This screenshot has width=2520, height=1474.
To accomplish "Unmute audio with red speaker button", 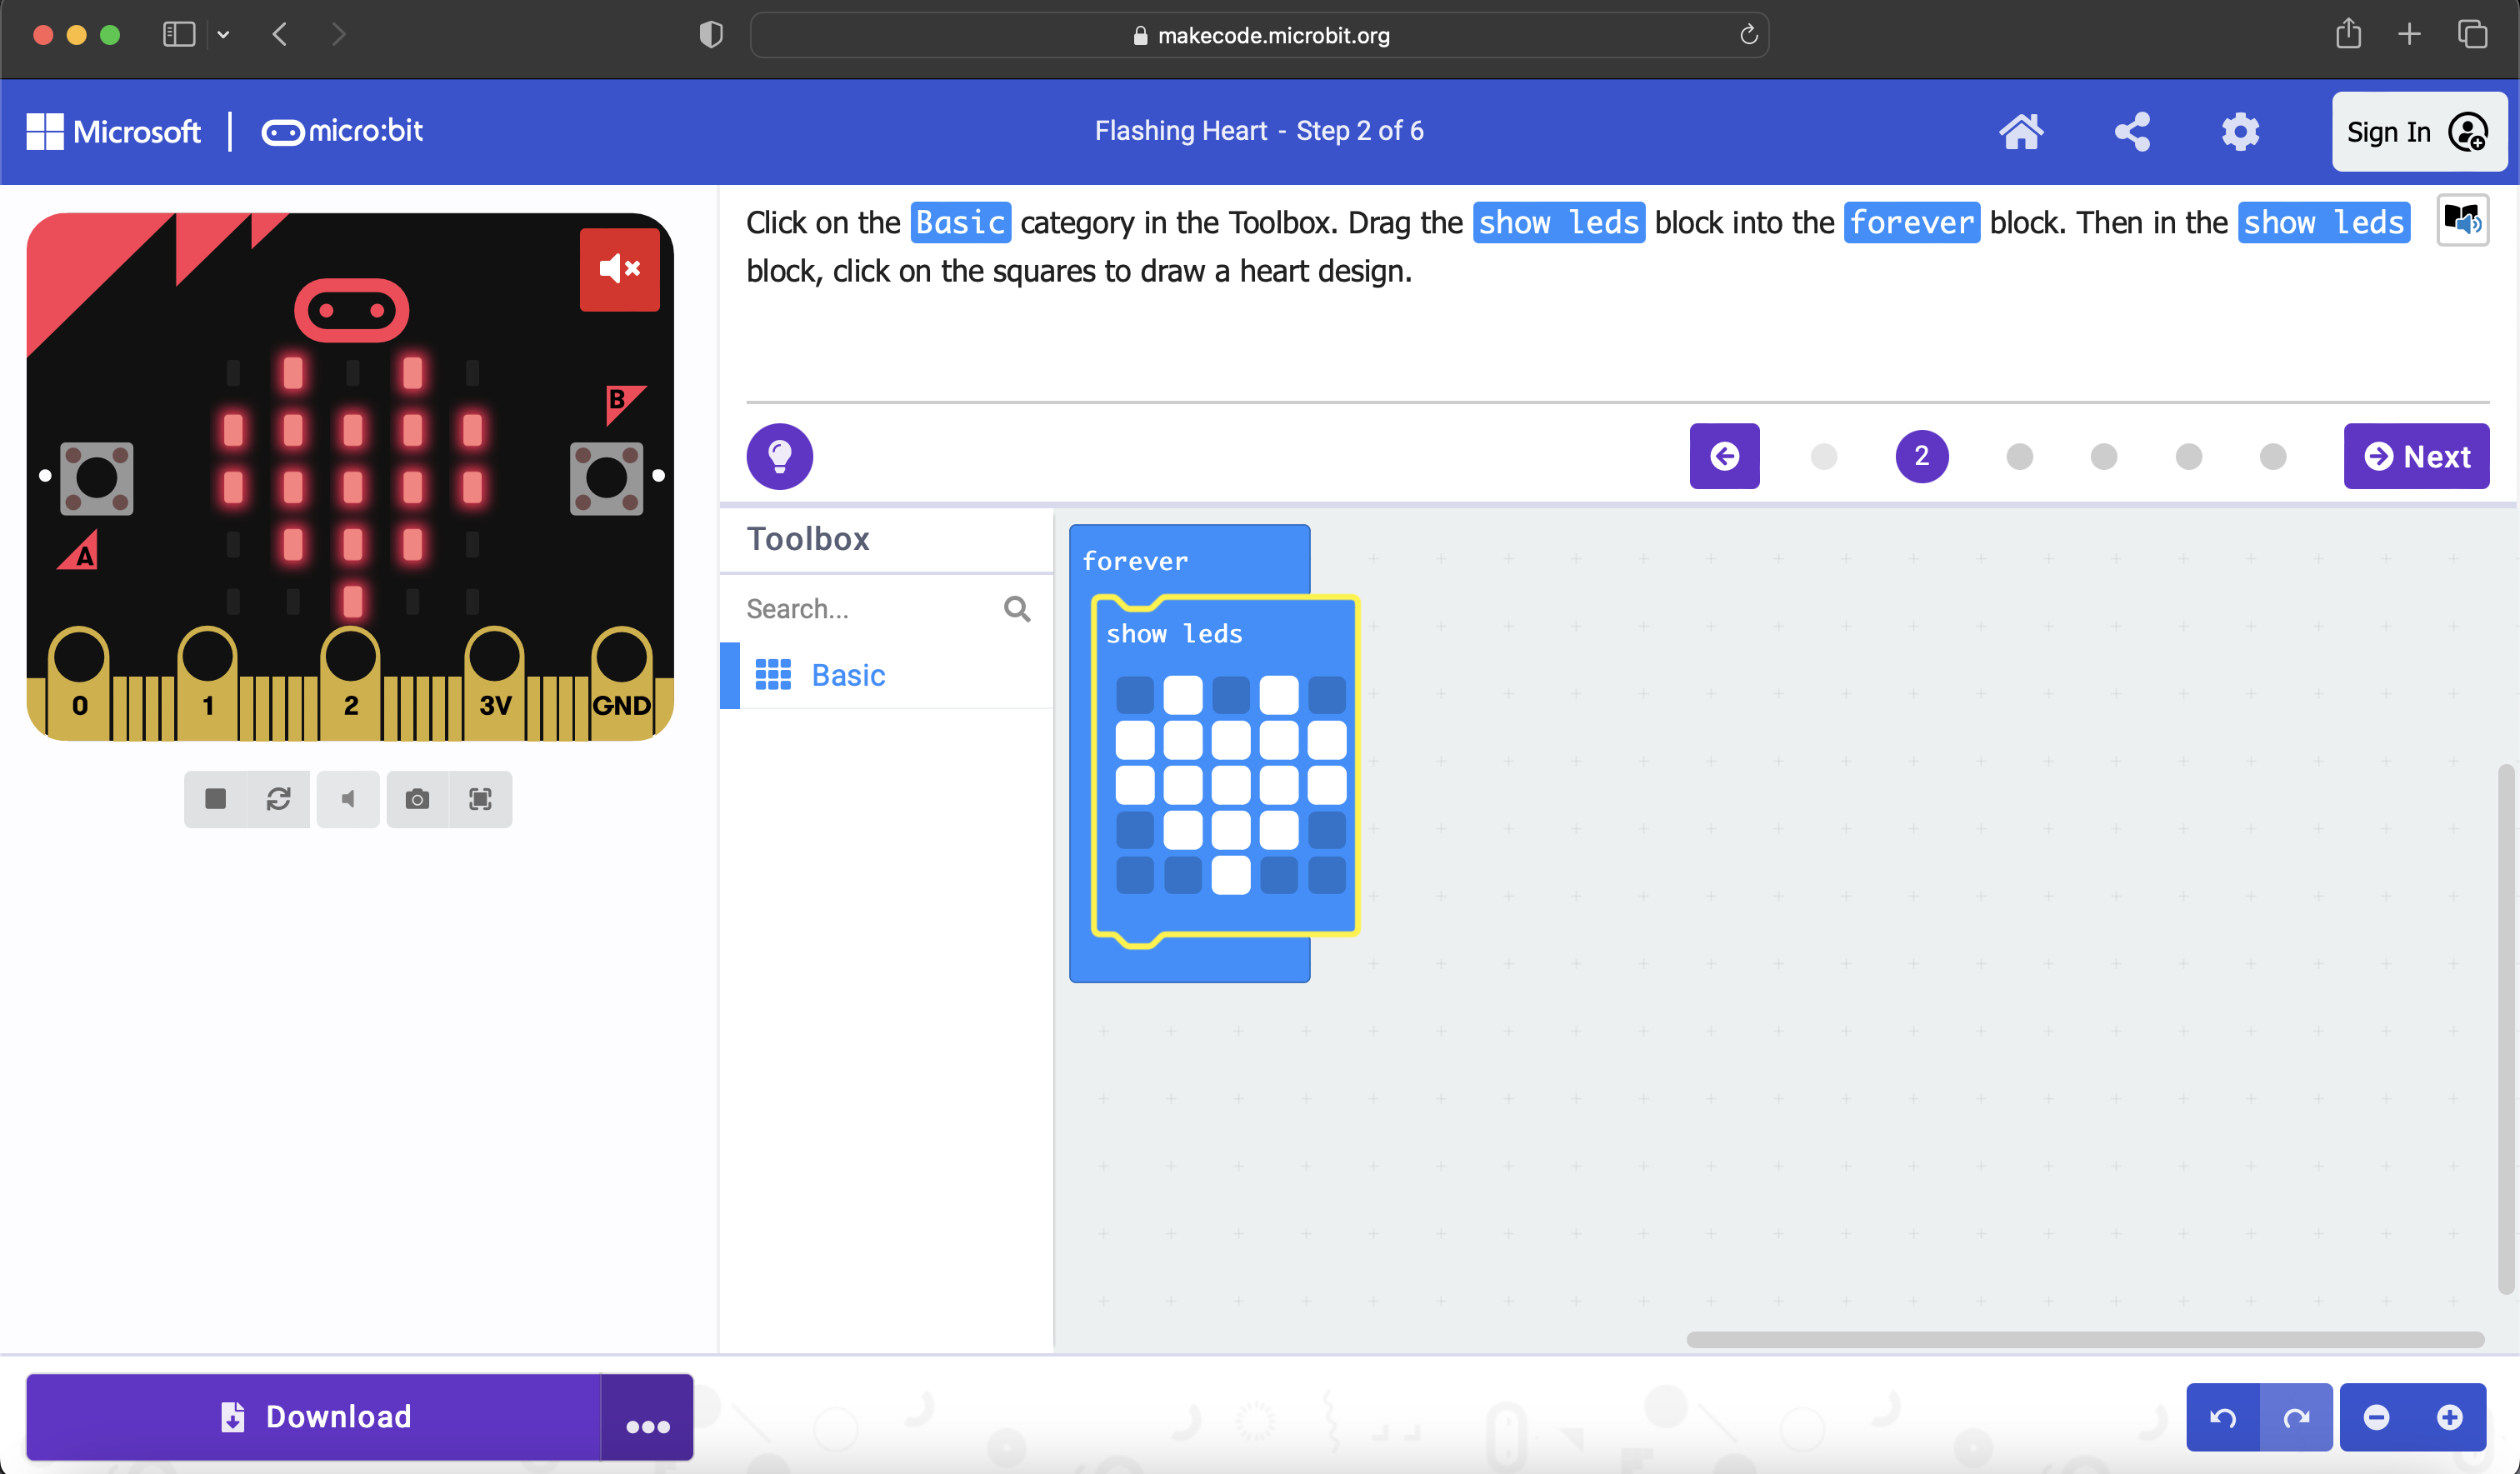I will [x=619, y=269].
